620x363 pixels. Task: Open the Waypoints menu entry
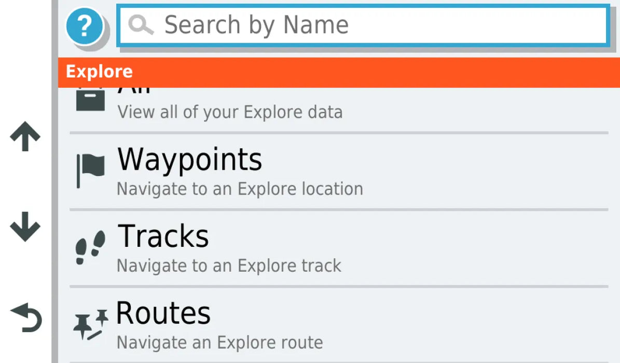(190, 160)
